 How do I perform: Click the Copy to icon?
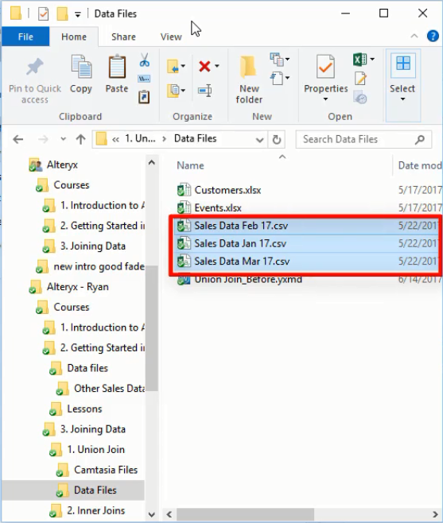point(173,91)
